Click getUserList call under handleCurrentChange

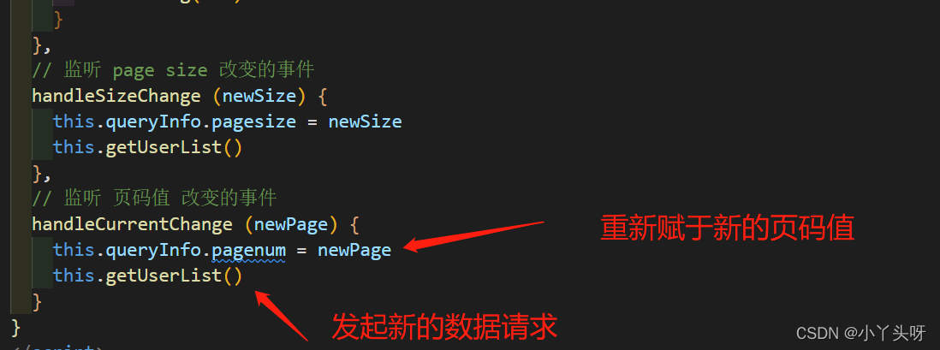point(164,276)
